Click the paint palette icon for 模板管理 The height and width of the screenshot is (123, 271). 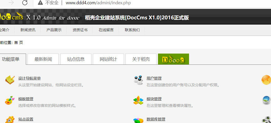tap(10, 100)
